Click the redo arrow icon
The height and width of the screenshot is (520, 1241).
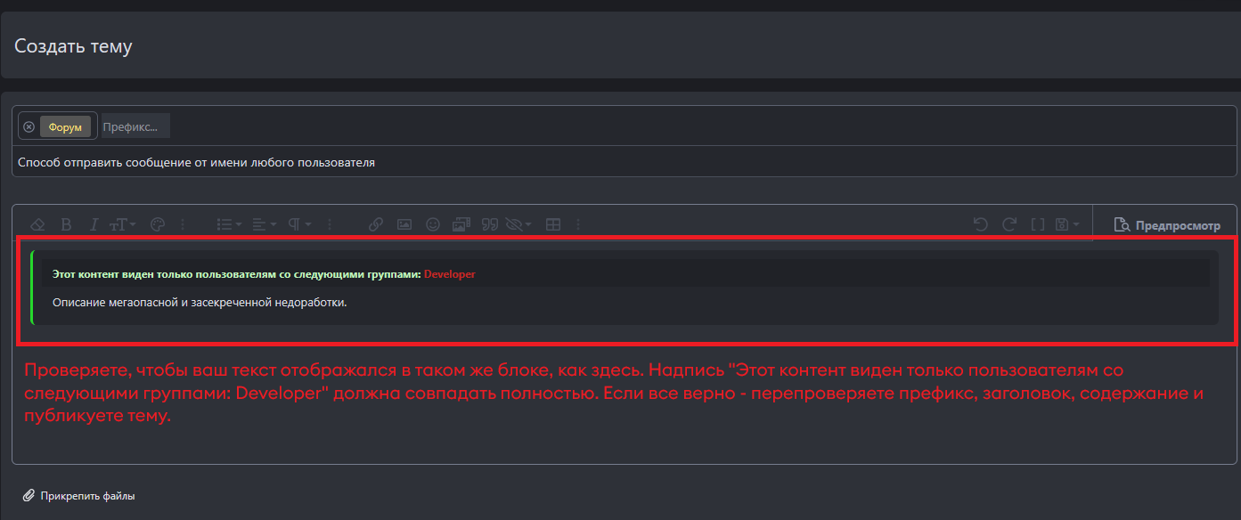(1008, 223)
